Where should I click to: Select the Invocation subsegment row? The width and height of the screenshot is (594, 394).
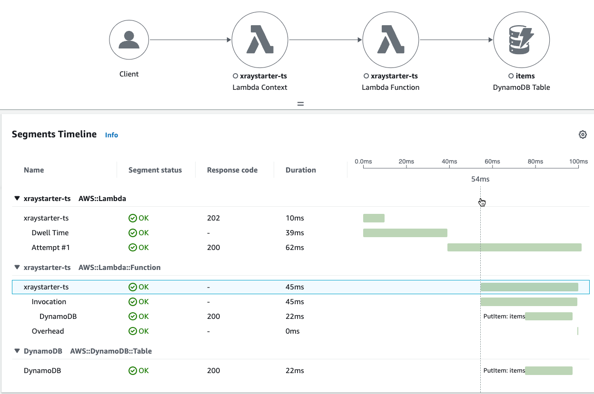click(x=300, y=302)
